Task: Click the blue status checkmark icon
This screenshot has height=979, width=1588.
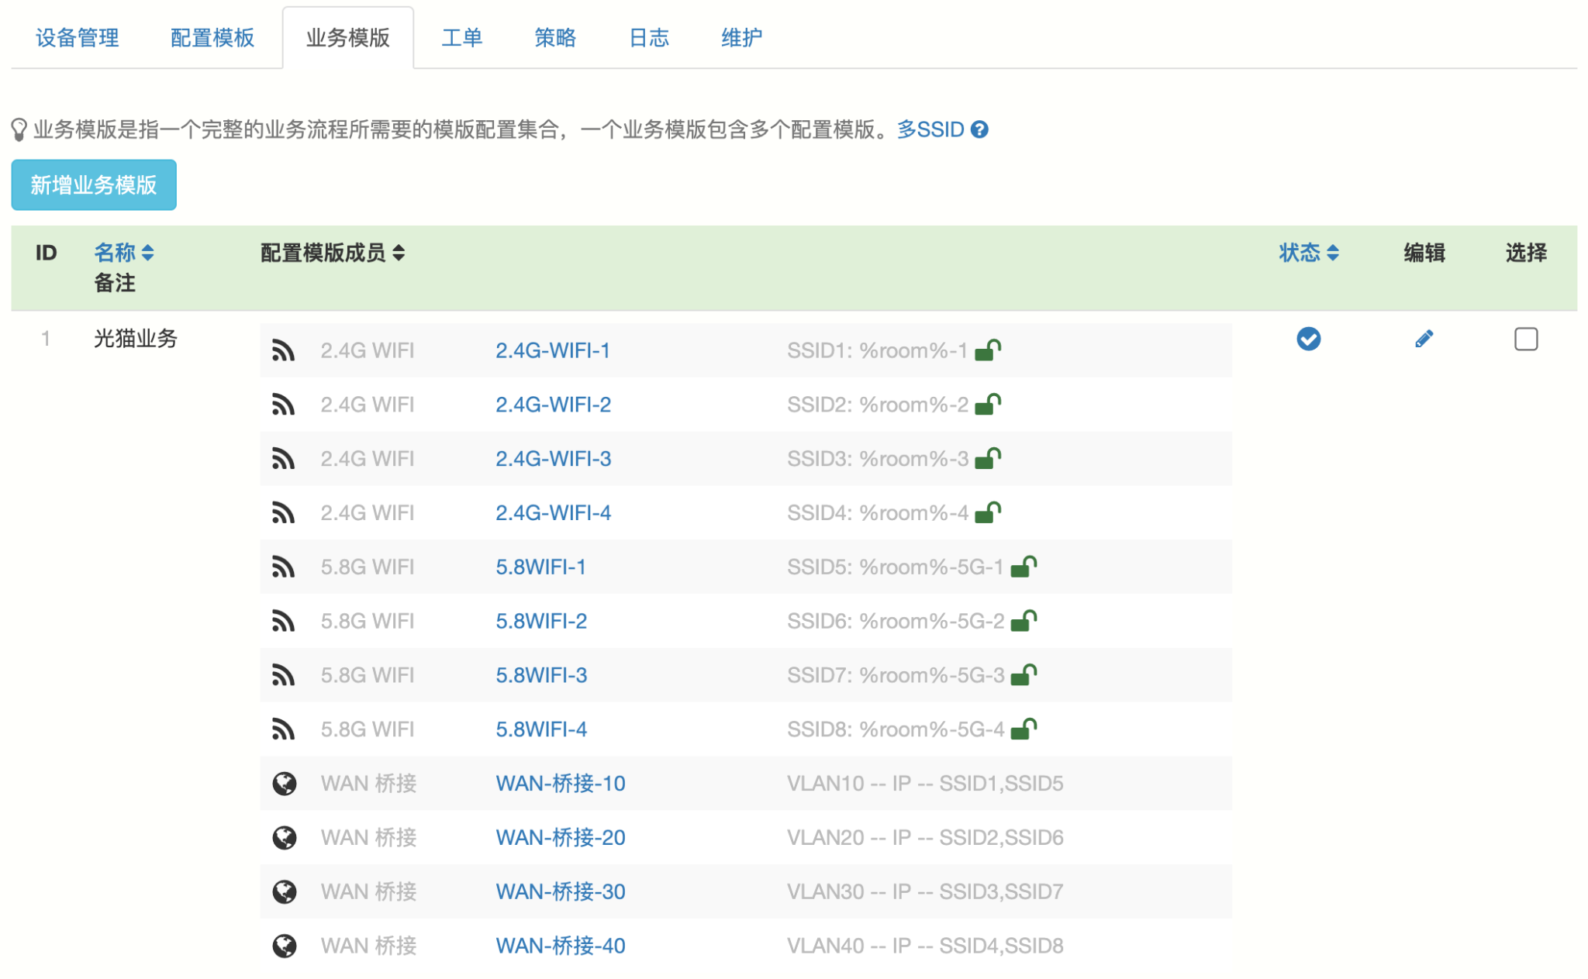Action: point(1308,339)
